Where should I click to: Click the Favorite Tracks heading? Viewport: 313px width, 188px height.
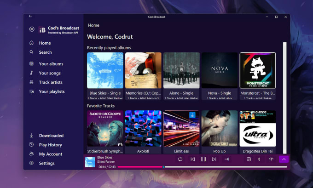pyautogui.click(x=101, y=106)
